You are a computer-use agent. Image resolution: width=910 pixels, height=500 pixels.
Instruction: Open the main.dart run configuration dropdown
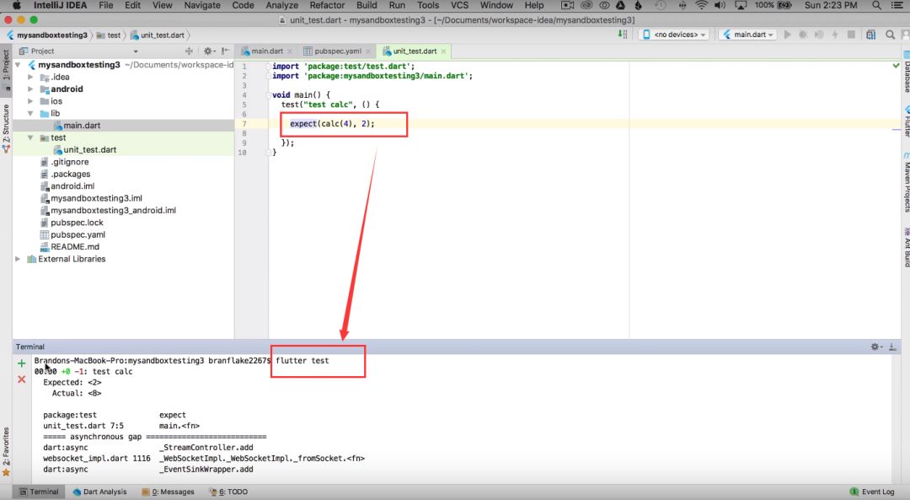coord(749,35)
